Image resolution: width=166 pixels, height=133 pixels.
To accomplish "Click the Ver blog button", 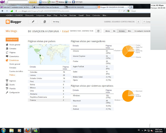I will click(56, 22).
